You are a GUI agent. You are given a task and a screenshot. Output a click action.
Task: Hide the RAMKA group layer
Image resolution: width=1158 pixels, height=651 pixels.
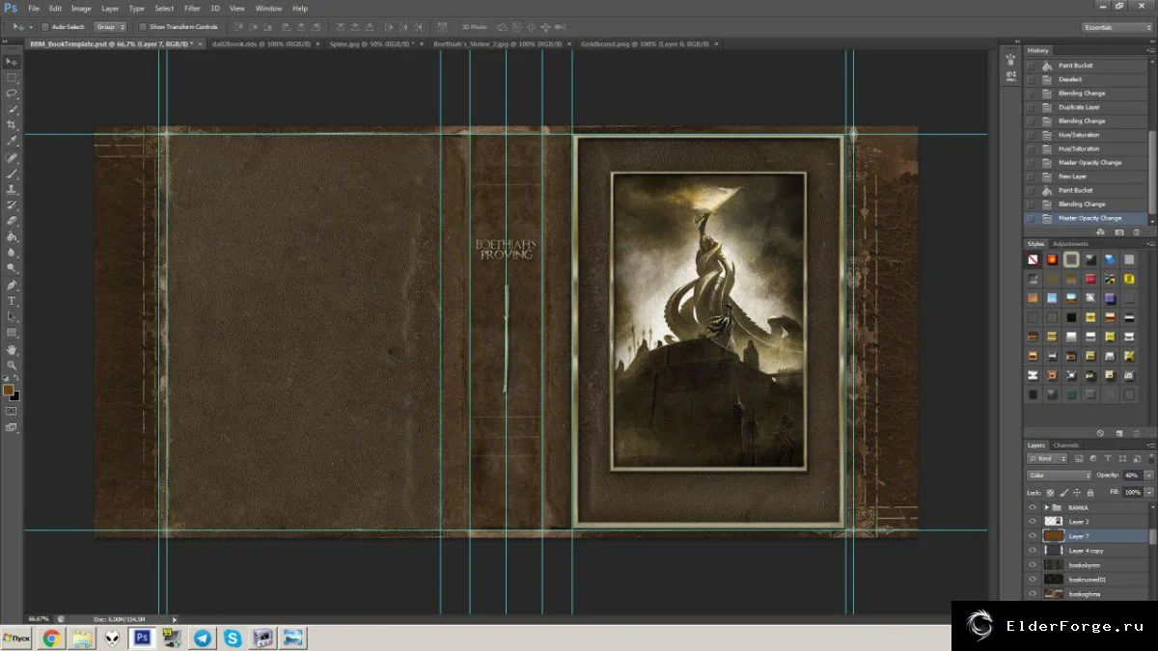pyautogui.click(x=1033, y=507)
